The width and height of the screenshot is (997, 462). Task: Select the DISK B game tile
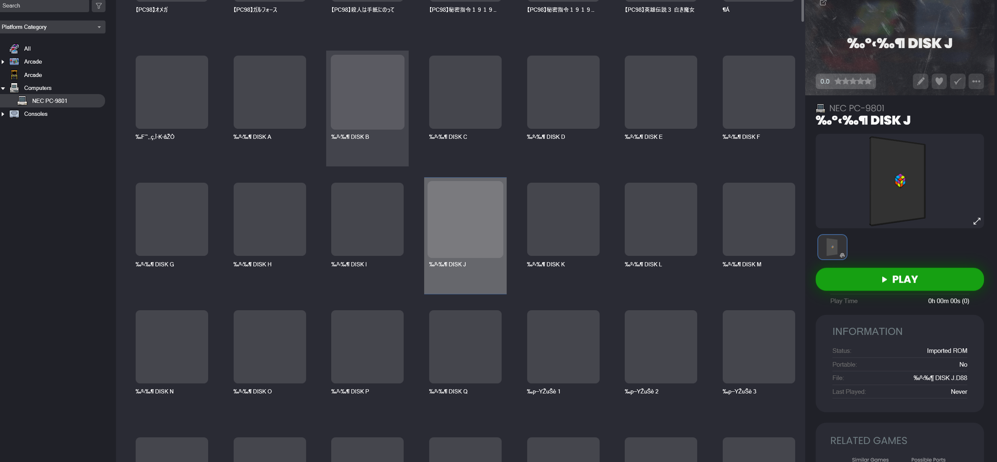[x=367, y=108]
